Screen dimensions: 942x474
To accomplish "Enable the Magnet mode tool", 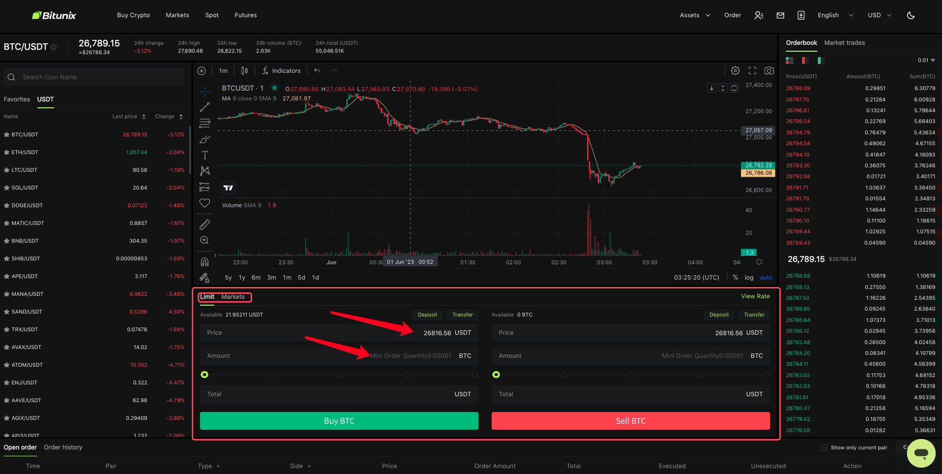I will (204, 261).
